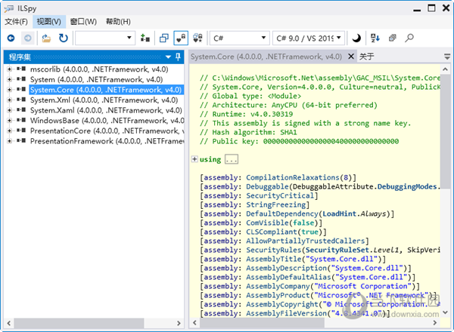Expand the PresentationFramework assembly node
Image resolution: width=454 pixels, height=332 pixels.
(9, 141)
